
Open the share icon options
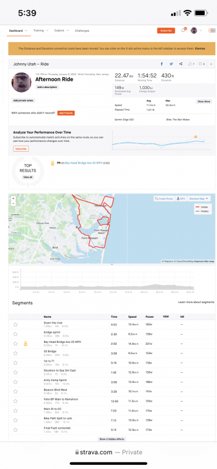(x=181, y=64)
